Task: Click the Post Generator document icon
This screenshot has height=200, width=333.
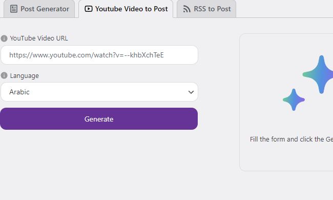Action: pos(14,9)
